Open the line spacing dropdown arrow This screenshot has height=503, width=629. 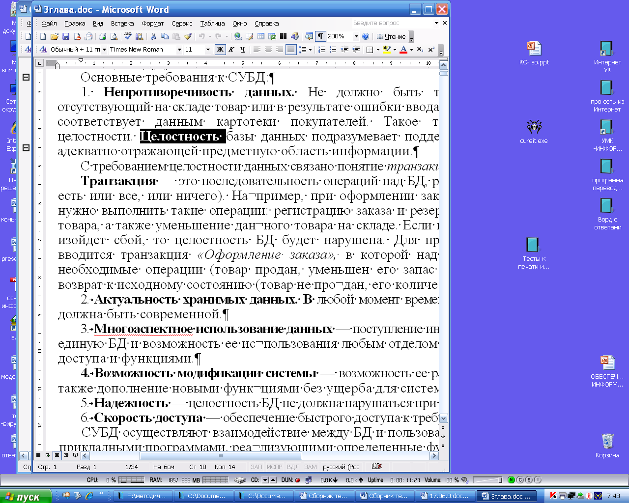point(310,50)
